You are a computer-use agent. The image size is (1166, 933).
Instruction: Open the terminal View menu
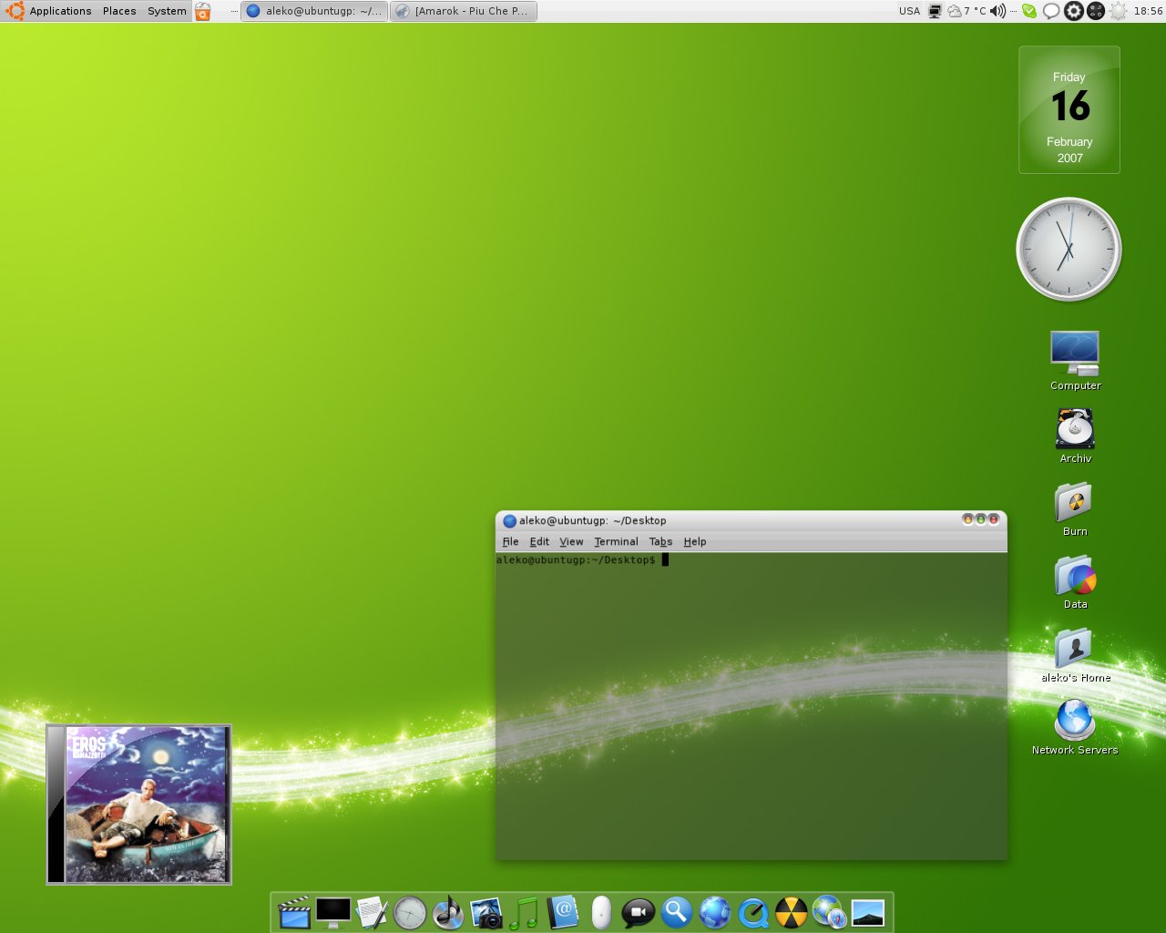point(571,541)
